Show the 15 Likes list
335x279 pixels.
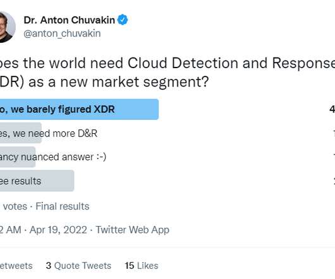tap(142, 266)
